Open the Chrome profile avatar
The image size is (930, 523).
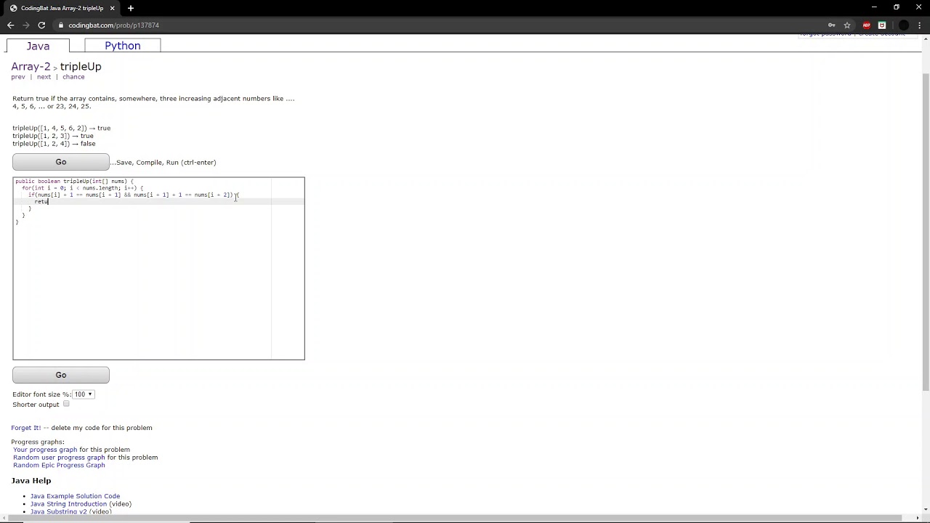[904, 25]
